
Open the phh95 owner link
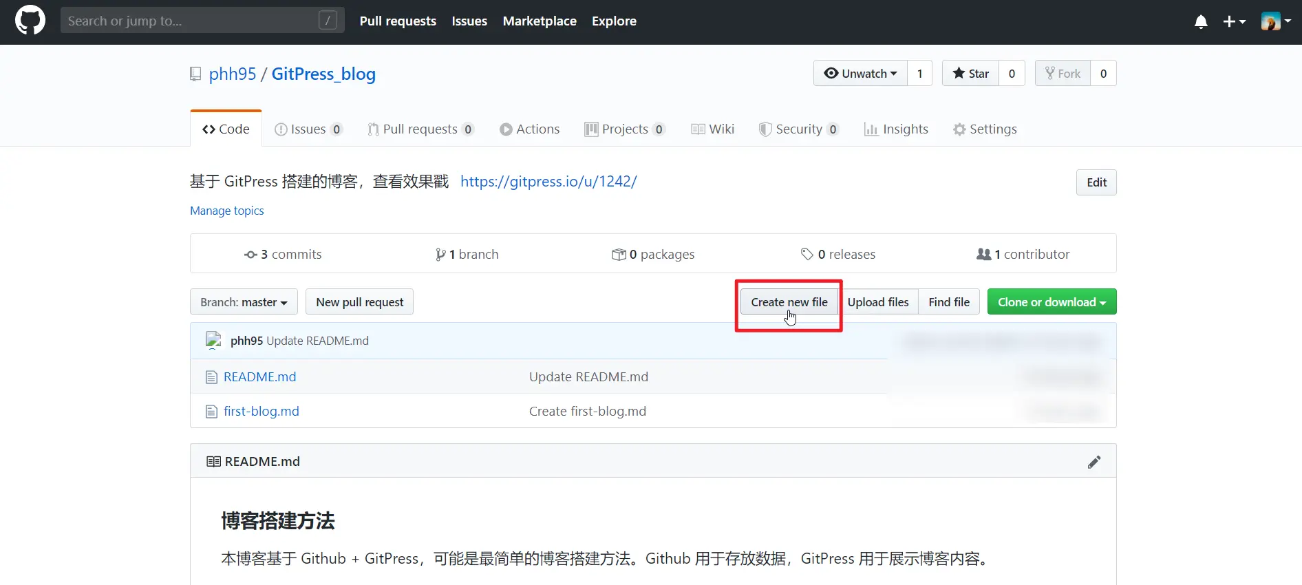point(233,74)
